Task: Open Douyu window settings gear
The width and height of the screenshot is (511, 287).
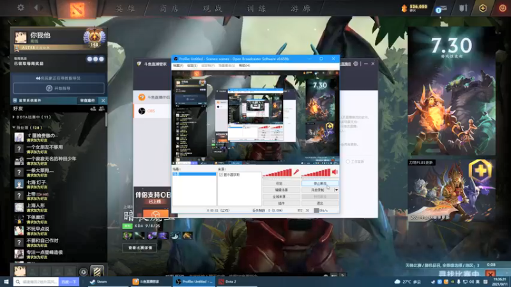Action: 356,64
